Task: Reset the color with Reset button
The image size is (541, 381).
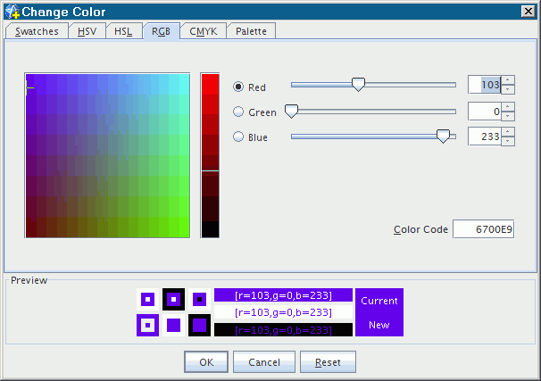Action: [328, 362]
